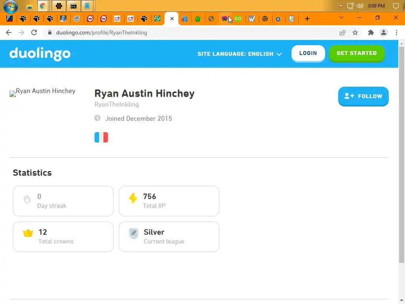Viewport: 405px width, 304px height.
Task: Switch to the blue 'e' icon tab
Action: pyautogui.click(x=278, y=19)
